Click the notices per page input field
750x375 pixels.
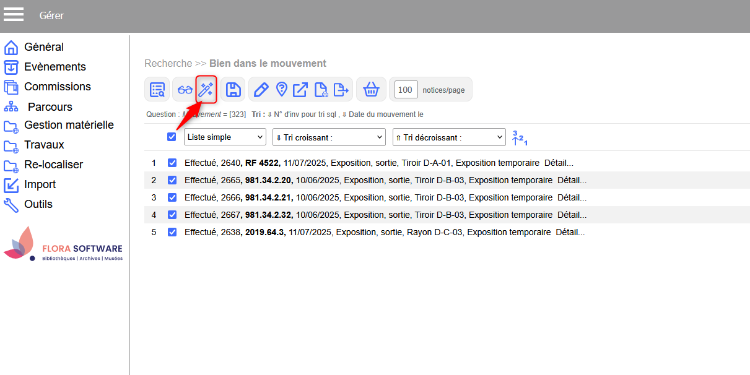(406, 90)
